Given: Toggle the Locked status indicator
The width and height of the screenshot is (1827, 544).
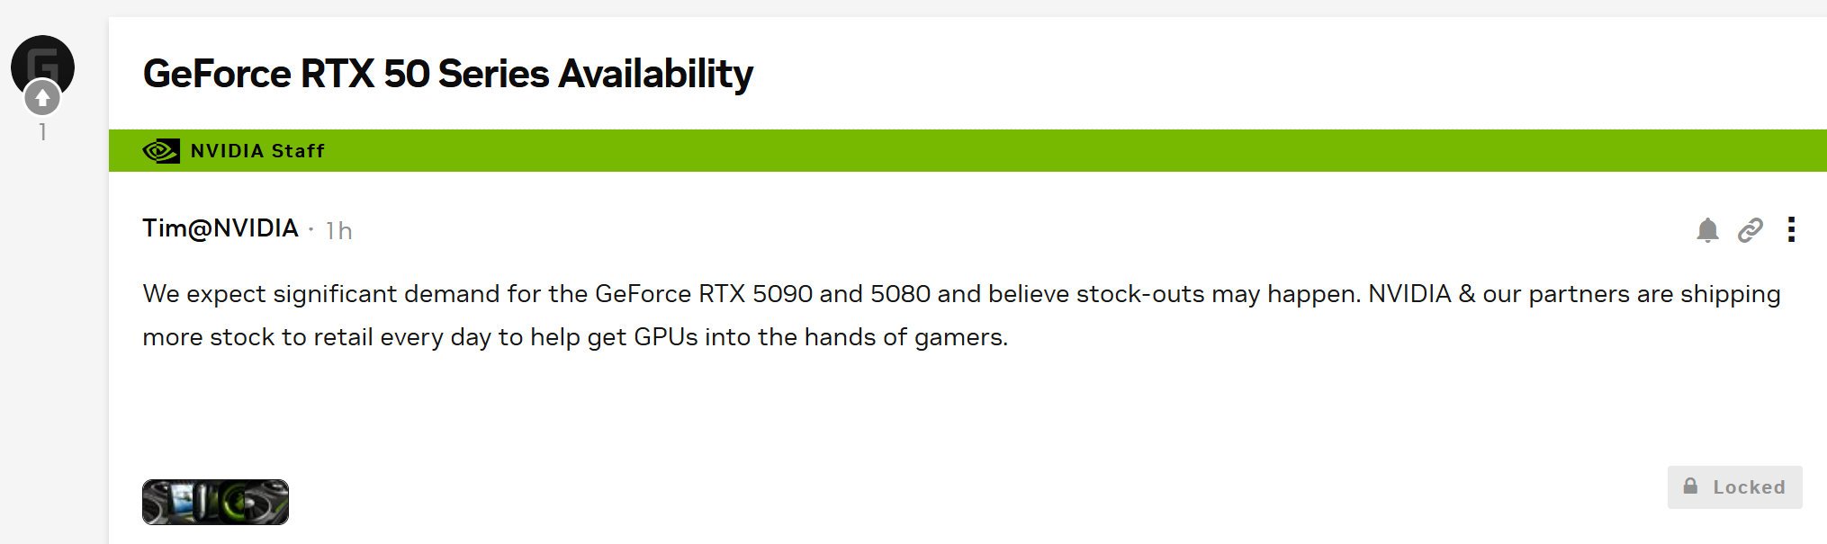Looking at the screenshot, I should [1735, 487].
